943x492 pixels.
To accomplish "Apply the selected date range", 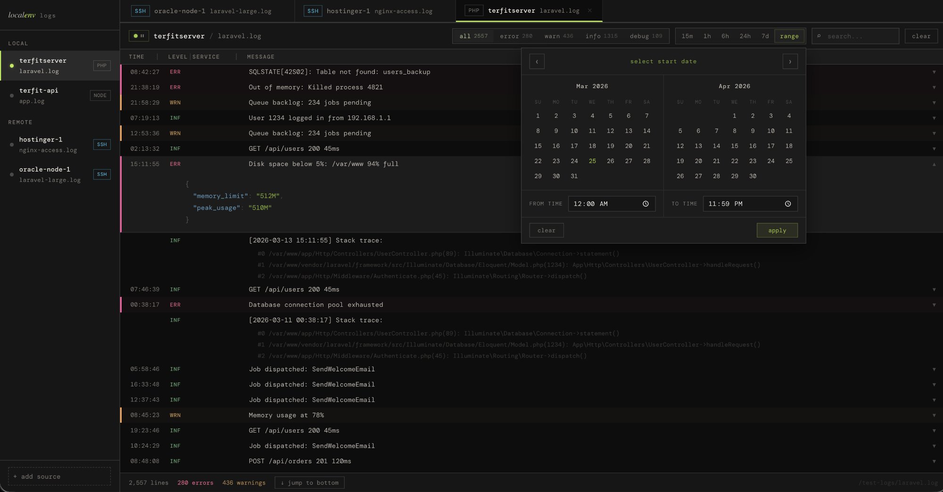I will click(777, 230).
